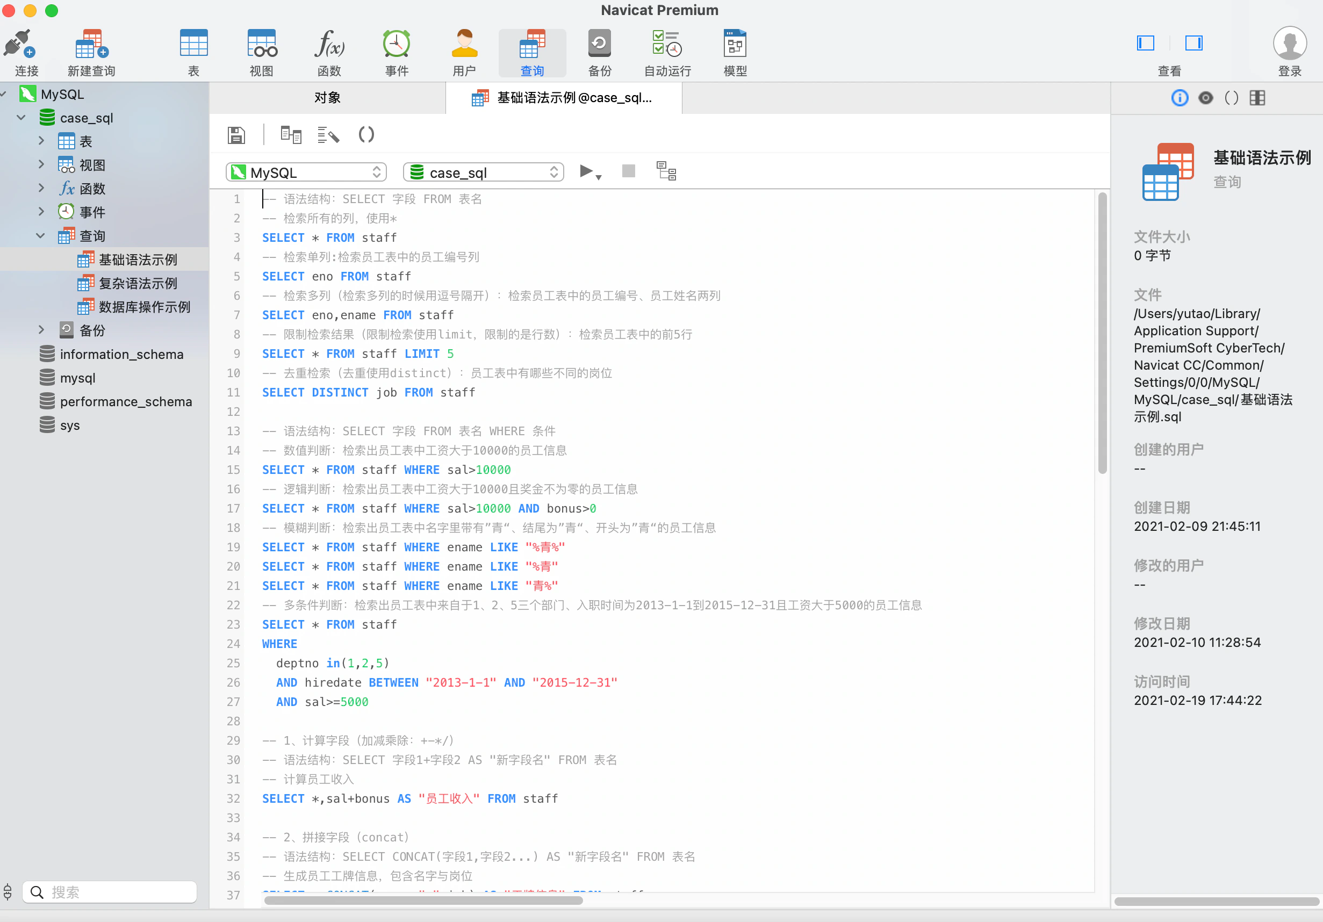Click the editor horizontal scrollbar
Image resolution: width=1323 pixels, height=922 pixels.
pos(423,899)
